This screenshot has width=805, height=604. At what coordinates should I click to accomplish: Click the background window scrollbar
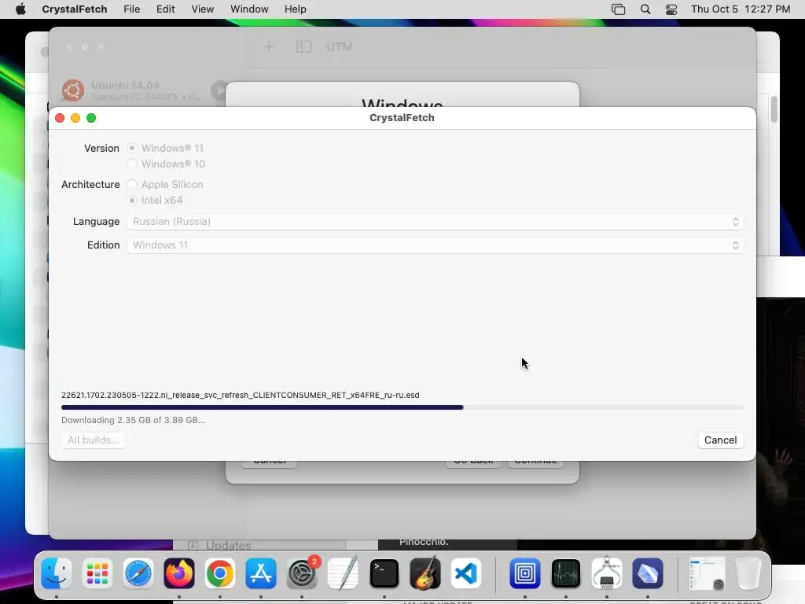tap(774, 109)
